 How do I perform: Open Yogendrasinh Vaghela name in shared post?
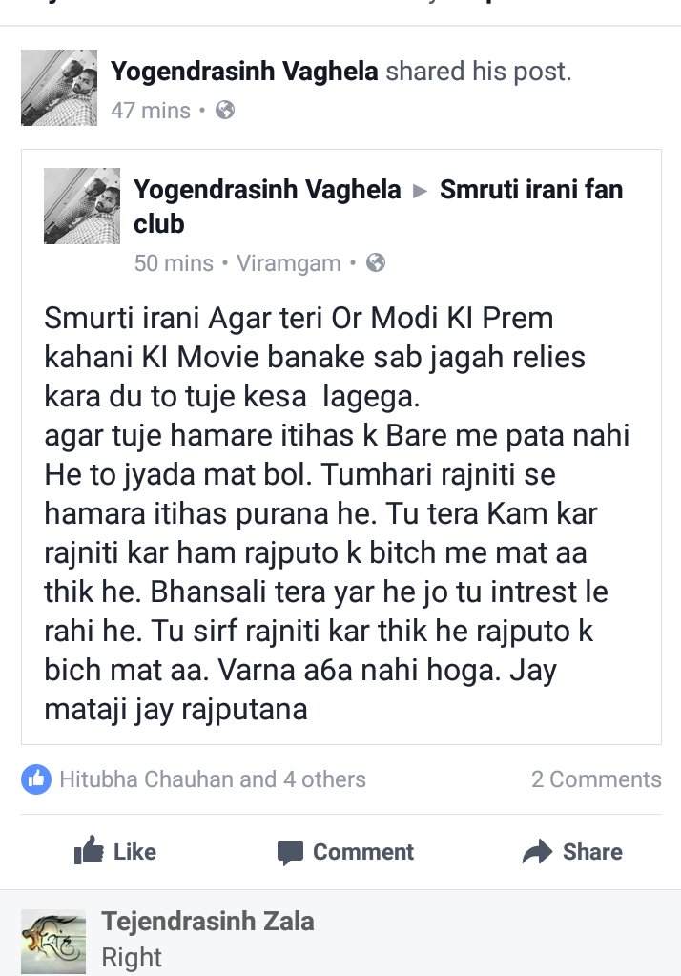[267, 189]
